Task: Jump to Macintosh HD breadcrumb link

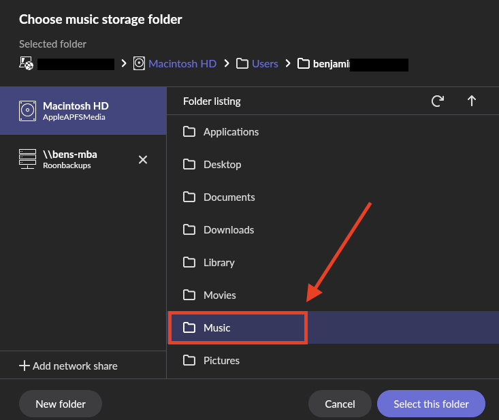Action: [182, 63]
